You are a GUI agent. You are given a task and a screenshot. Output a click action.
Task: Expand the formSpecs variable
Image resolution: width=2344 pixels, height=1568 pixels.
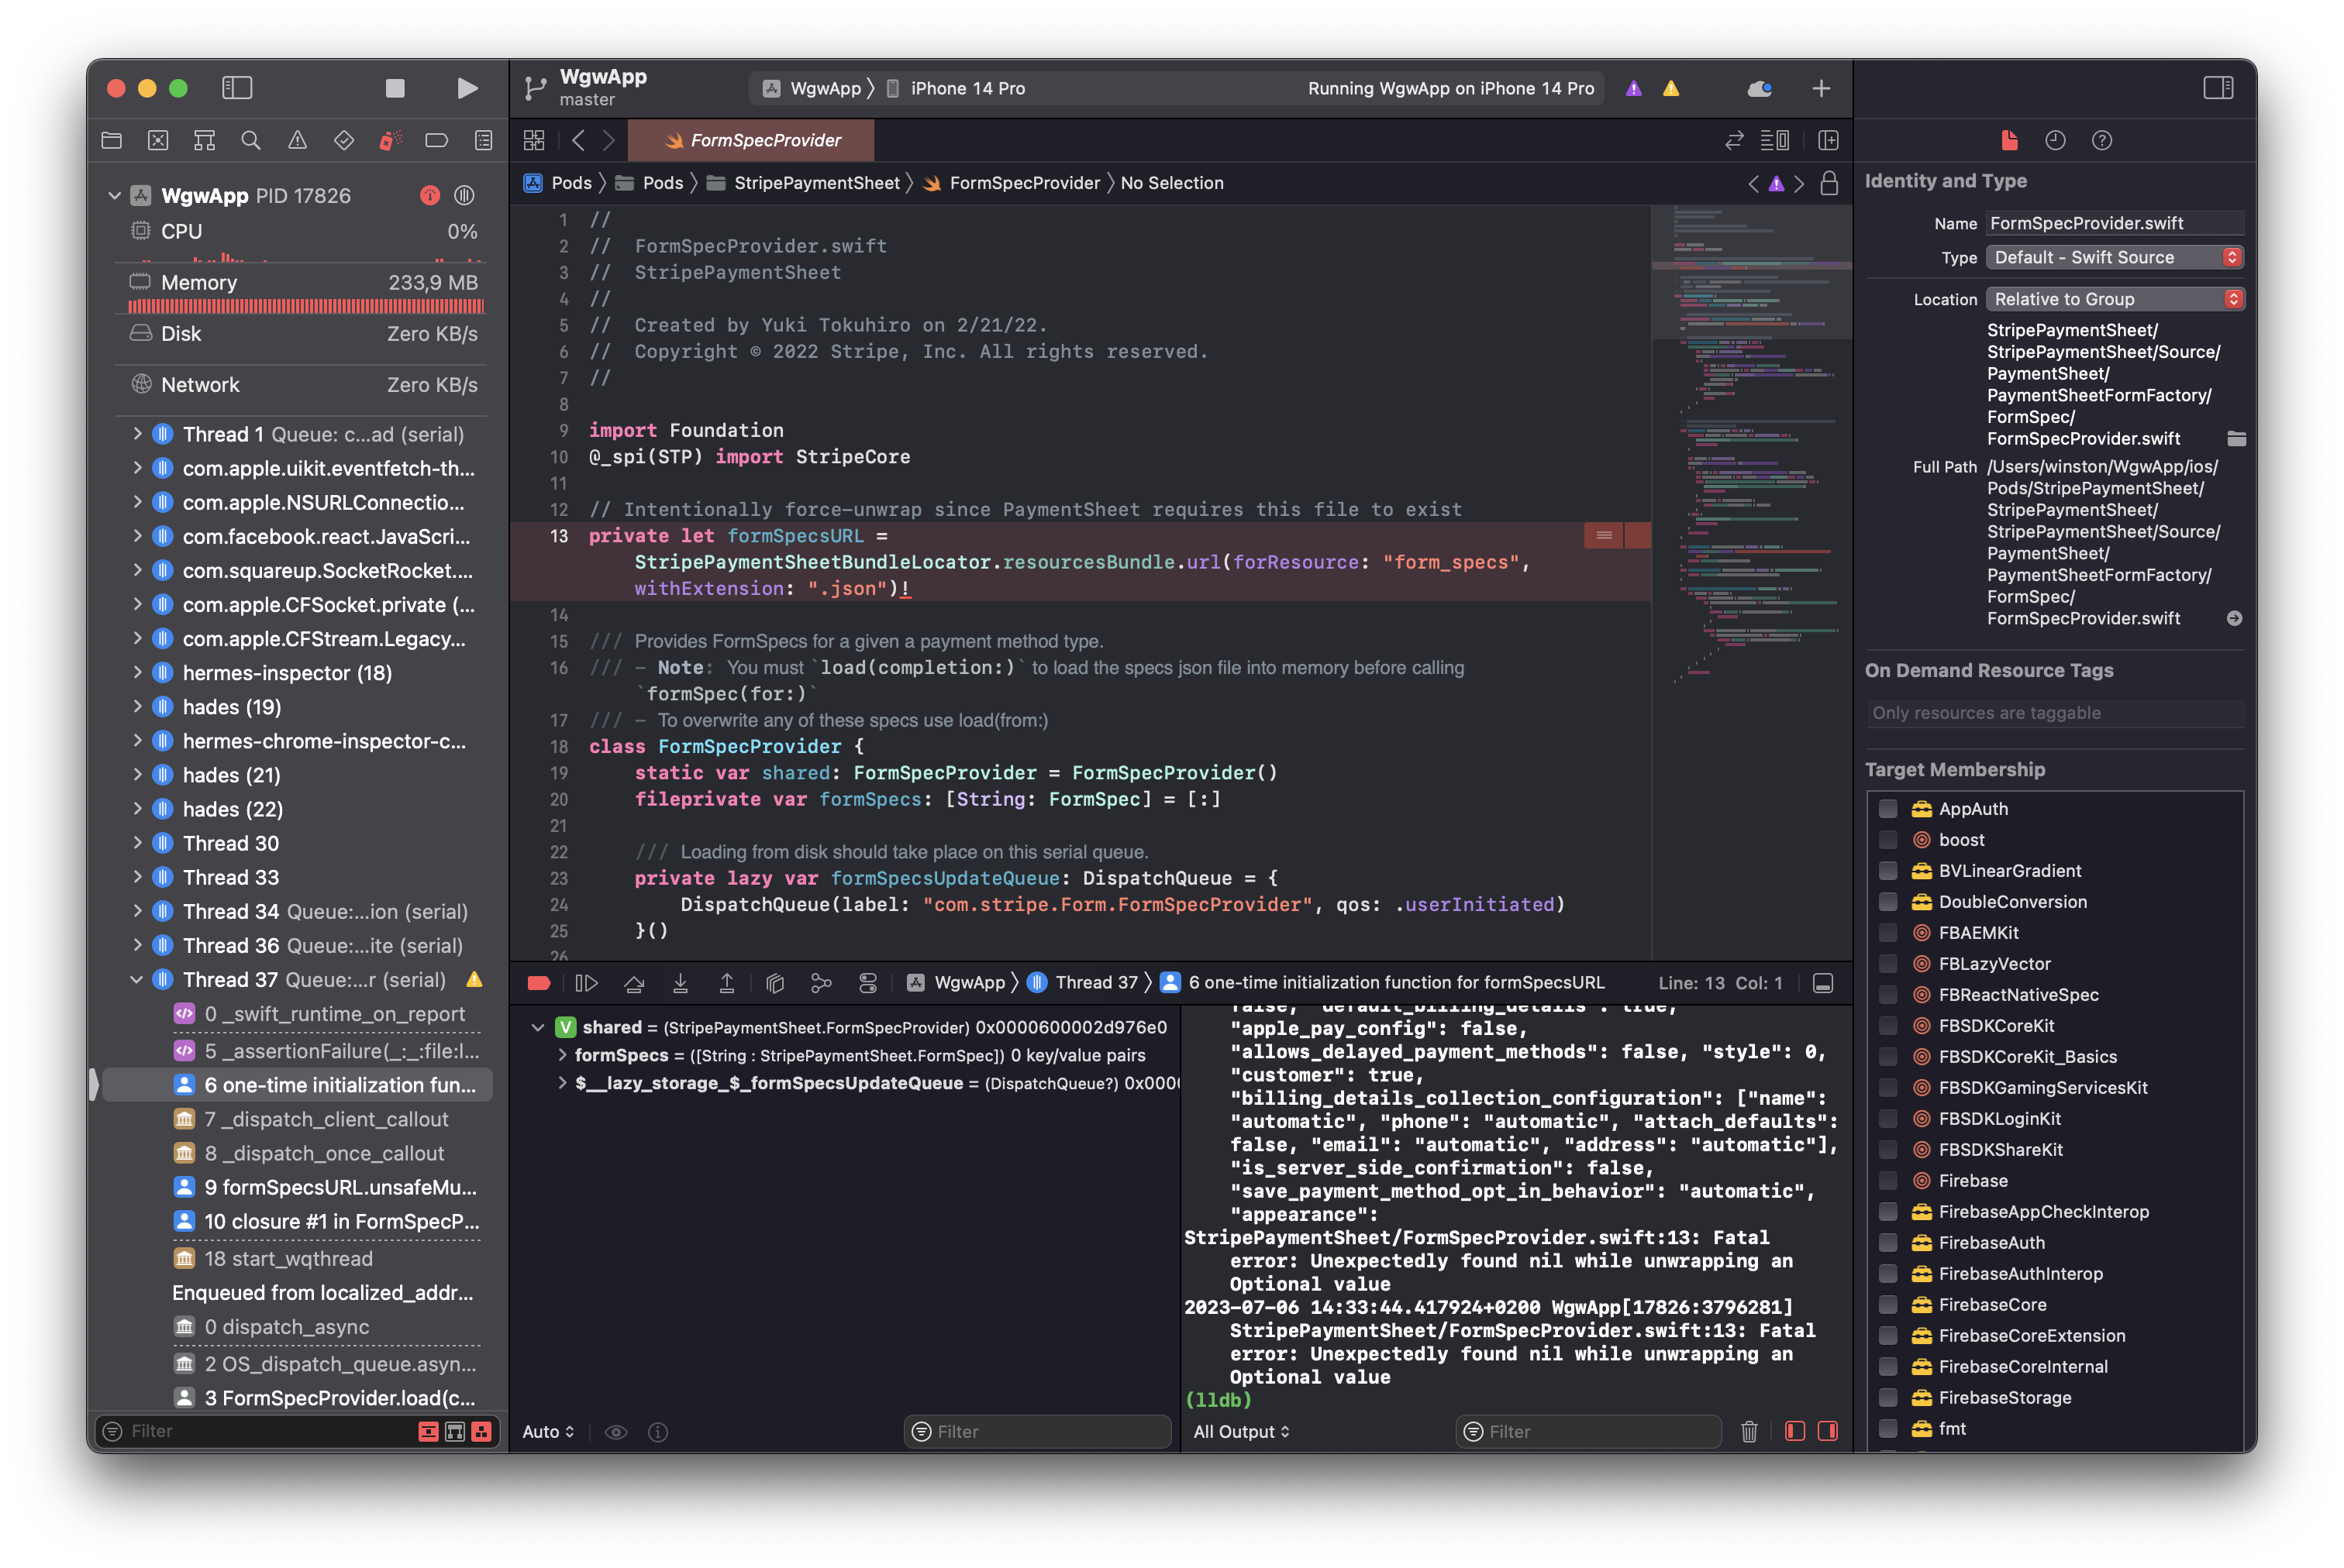click(x=564, y=1055)
